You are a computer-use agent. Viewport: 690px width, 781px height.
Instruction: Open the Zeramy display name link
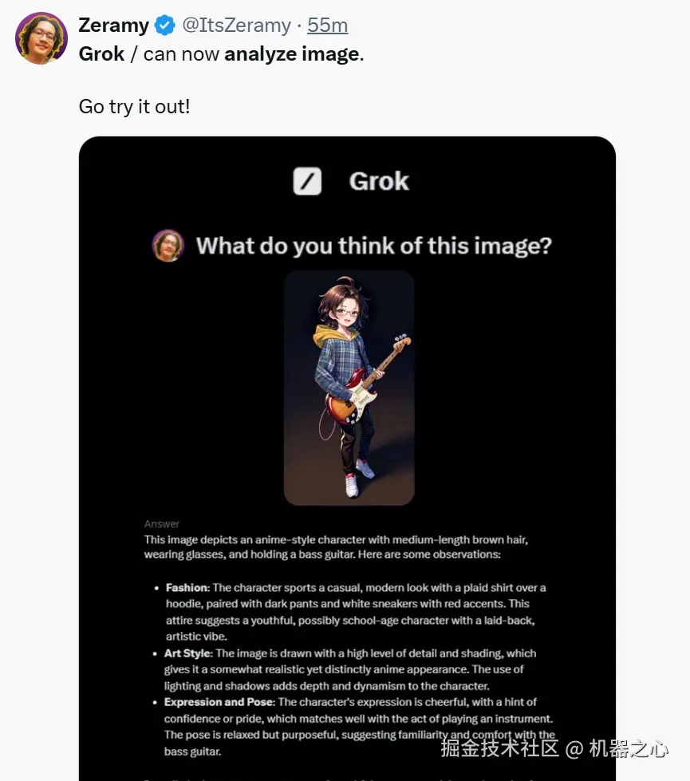coord(113,26)
